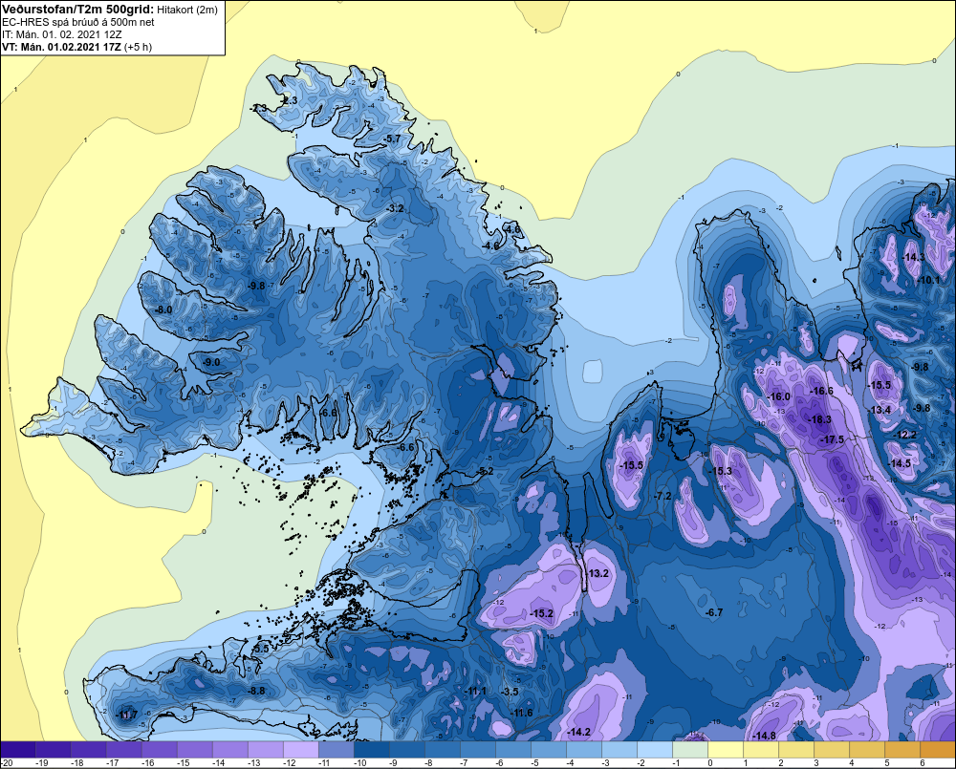Click the -14.3 temperature label
Screen dimensions: 956x769
click(x=913, y=257)
